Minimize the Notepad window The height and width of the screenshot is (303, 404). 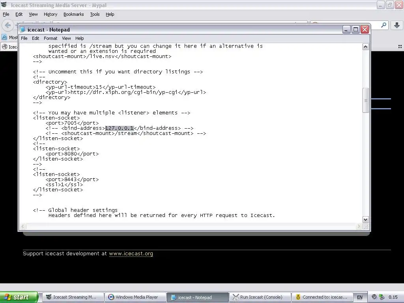346,30
